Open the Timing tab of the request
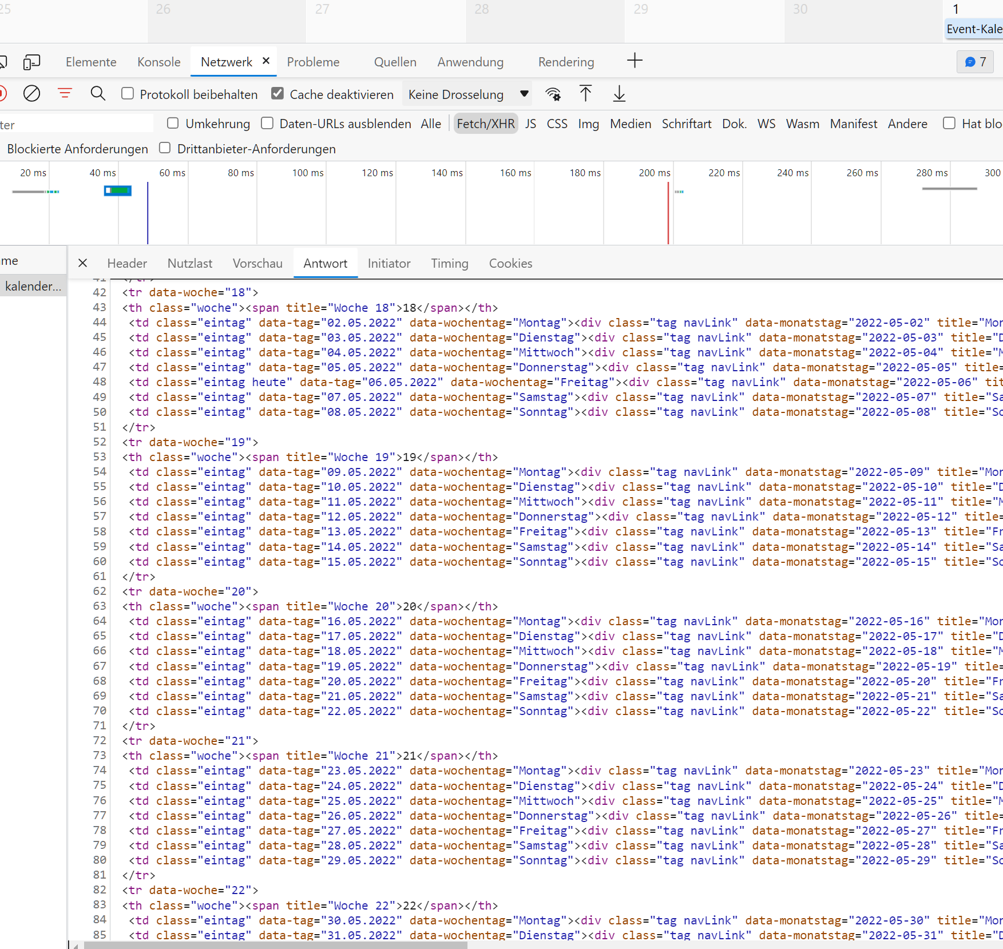Screen dimensions: 1003x949 (449, 263)
